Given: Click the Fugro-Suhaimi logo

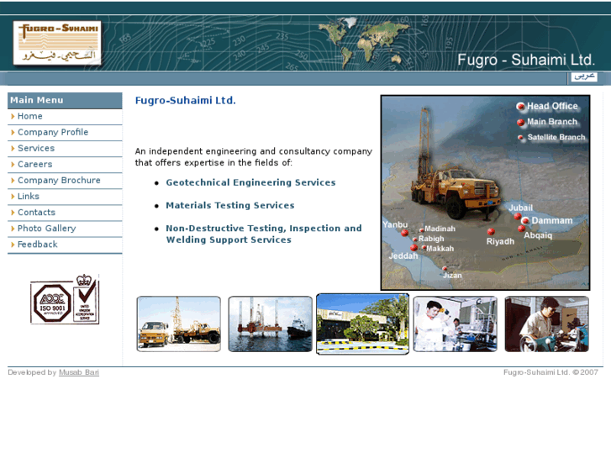Looking at the screenshot, I should 57,43.
